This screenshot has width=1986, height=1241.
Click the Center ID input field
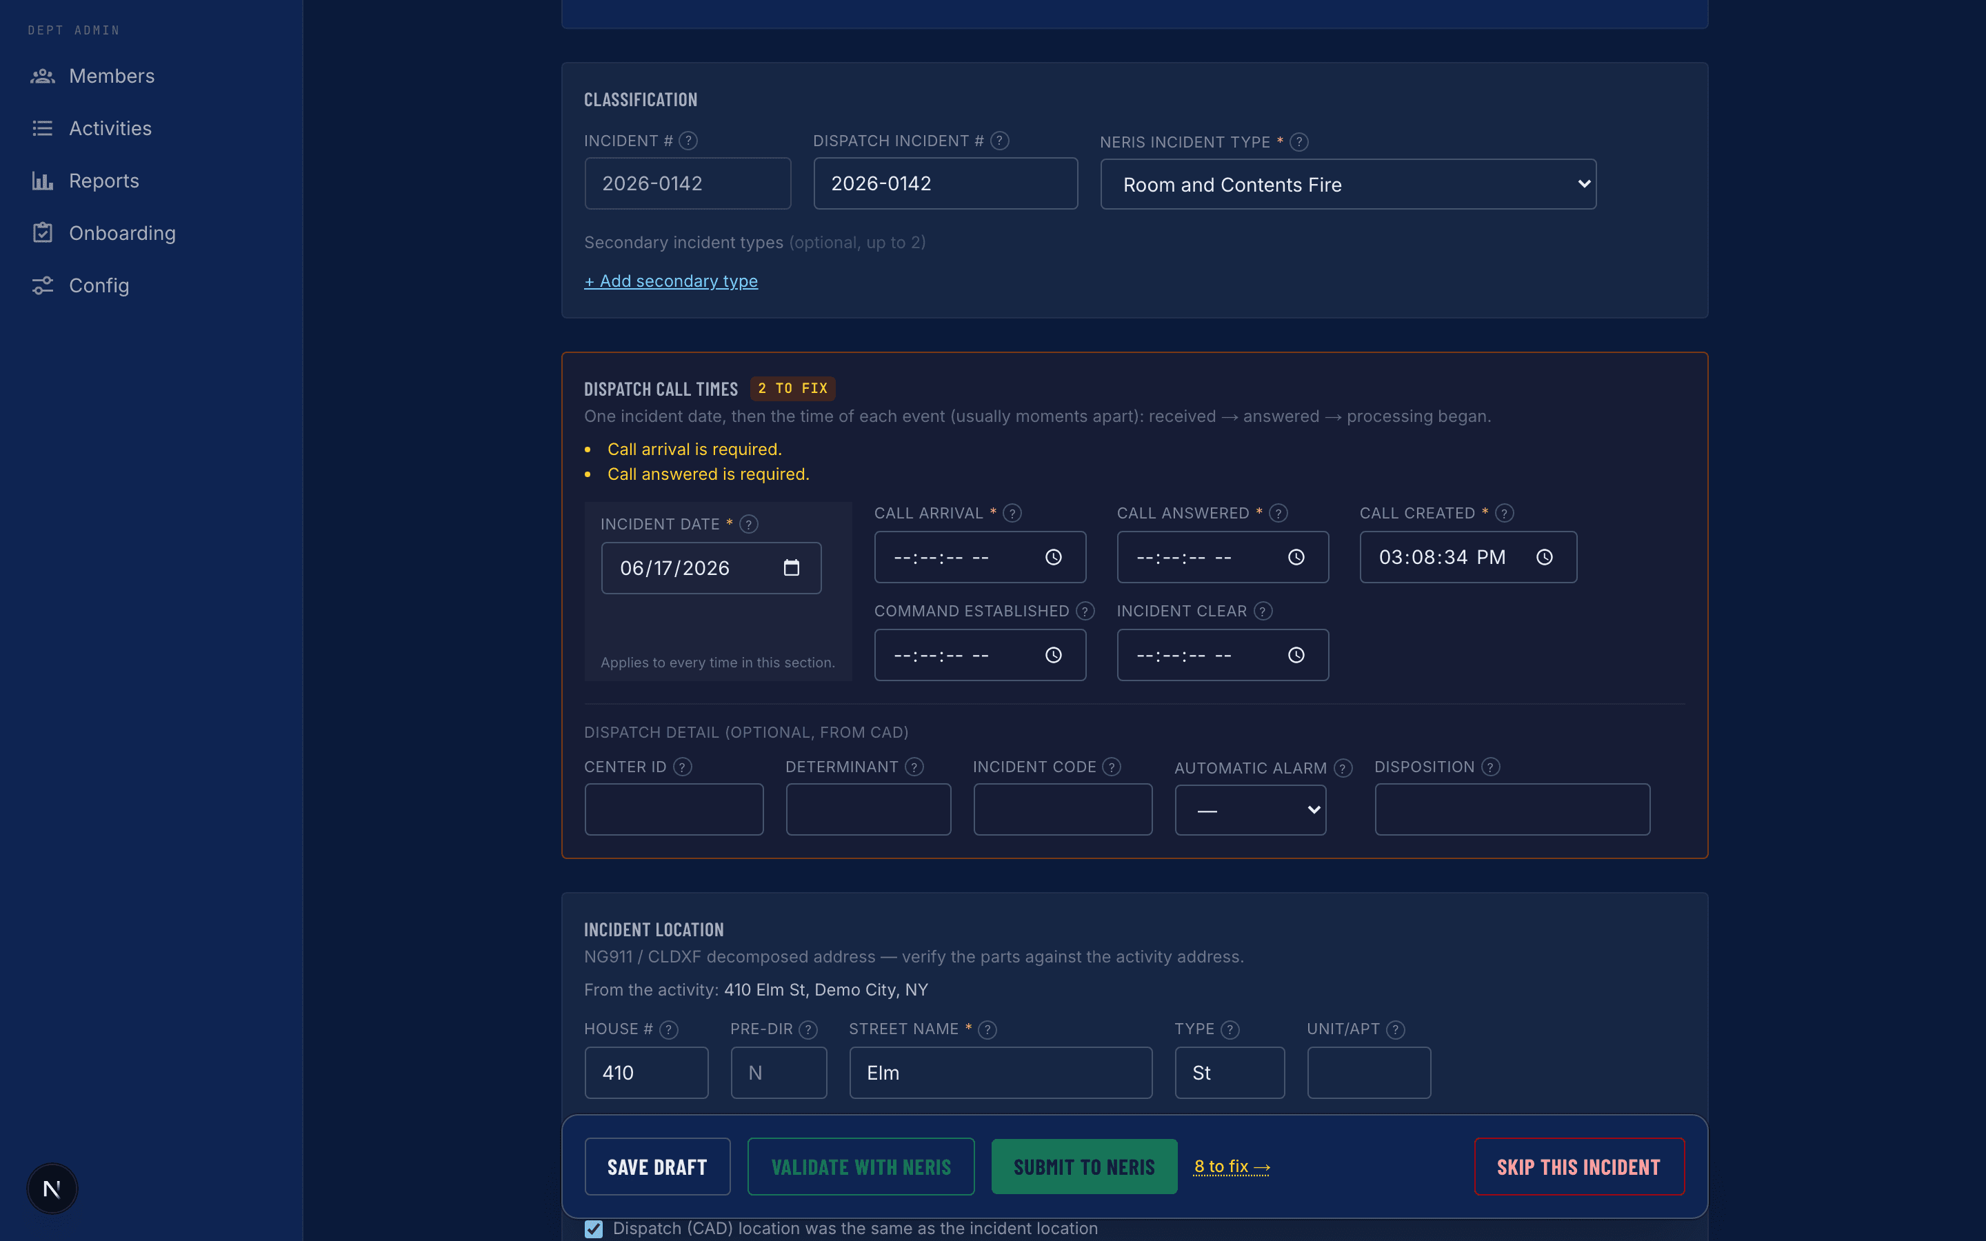click(x=674, y=809)
